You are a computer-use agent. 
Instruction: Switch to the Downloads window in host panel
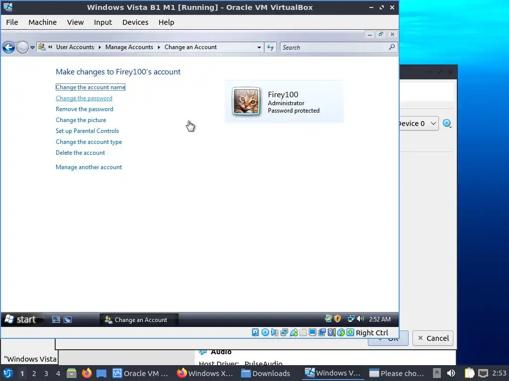pos(265,374)
